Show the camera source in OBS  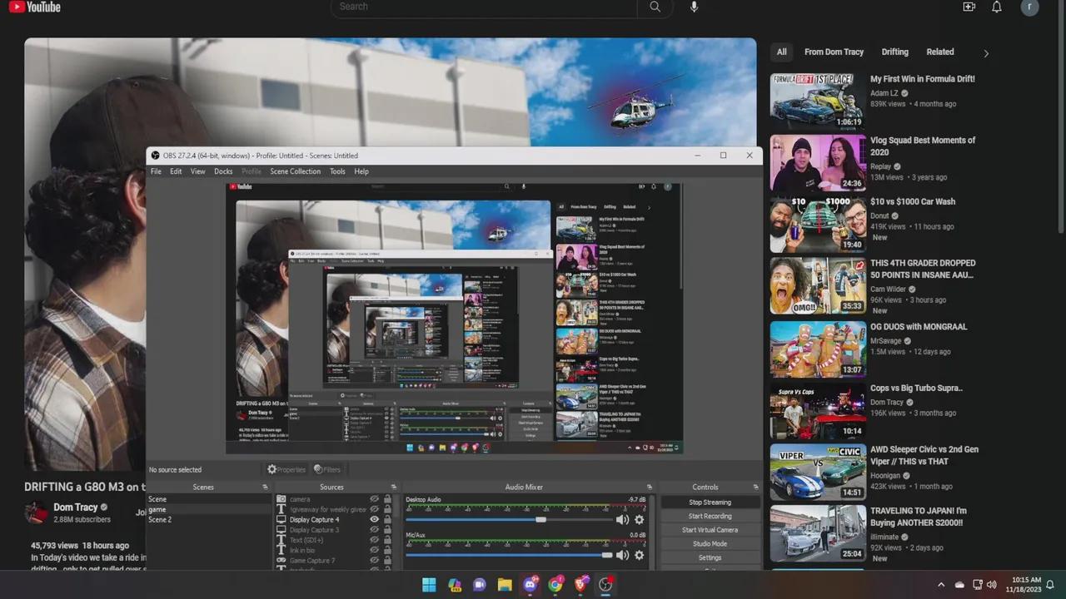pos(375,499)
